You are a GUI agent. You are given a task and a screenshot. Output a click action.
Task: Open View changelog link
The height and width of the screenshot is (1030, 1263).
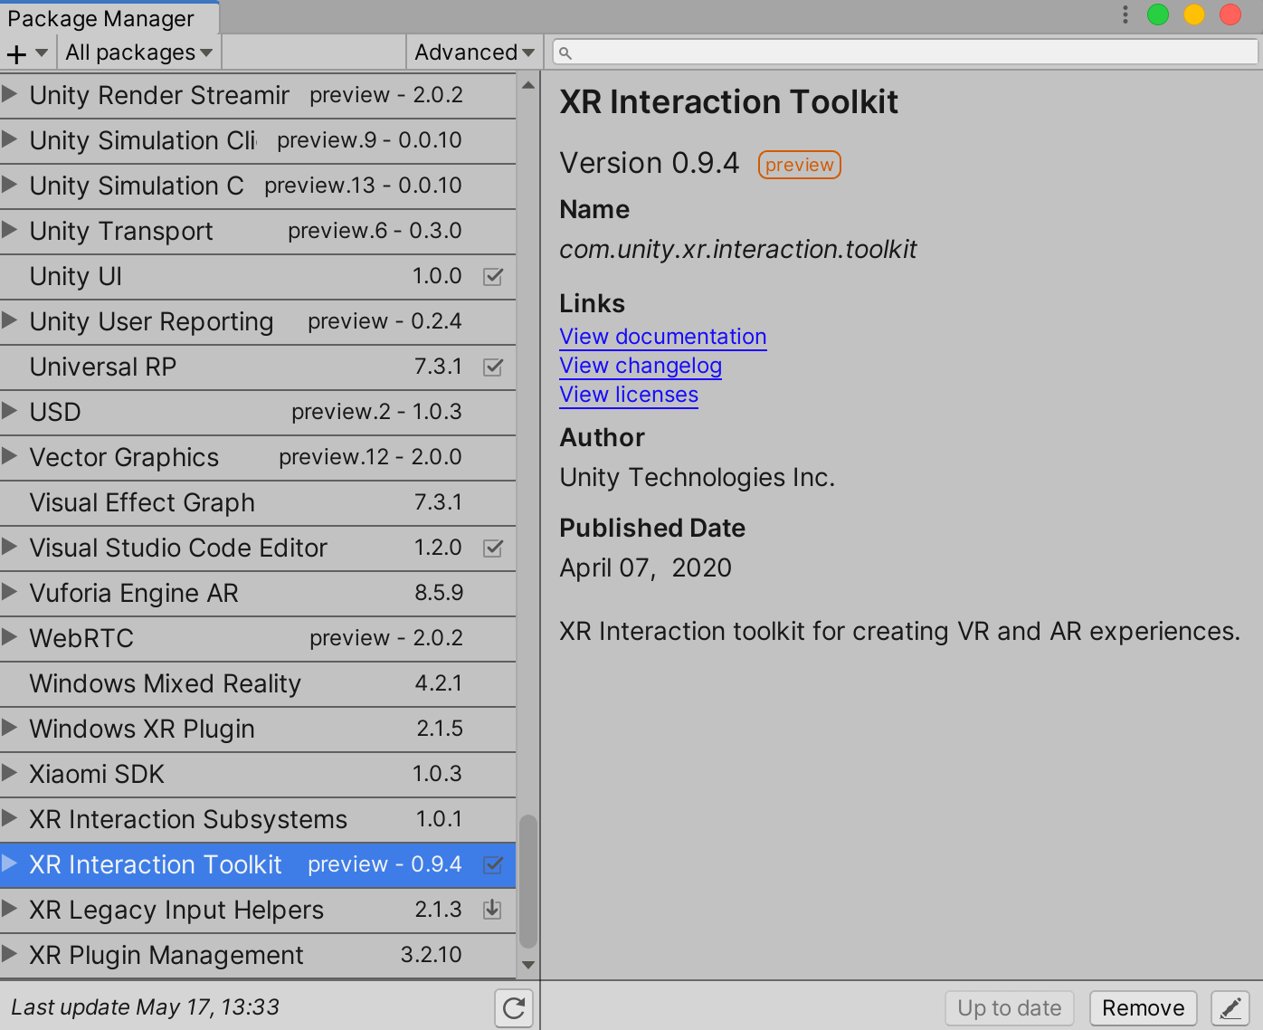click(x=641, y=366)
